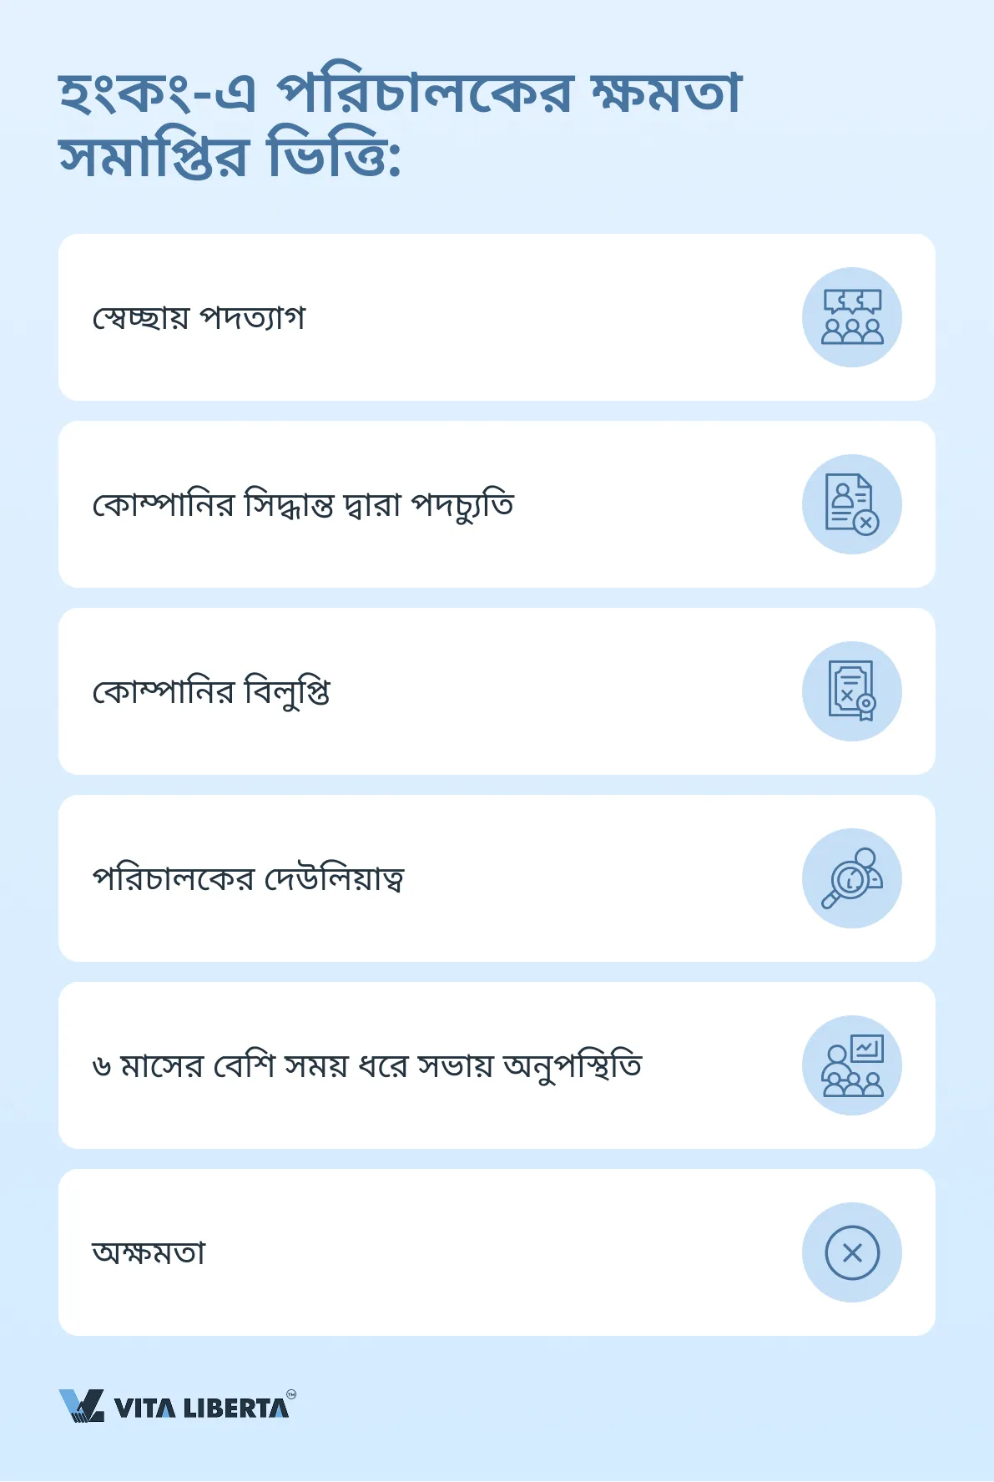The height and width of the screenshot is (1482, 994).
Task: Select the group with chart board icon
Action: (851, 1065)
